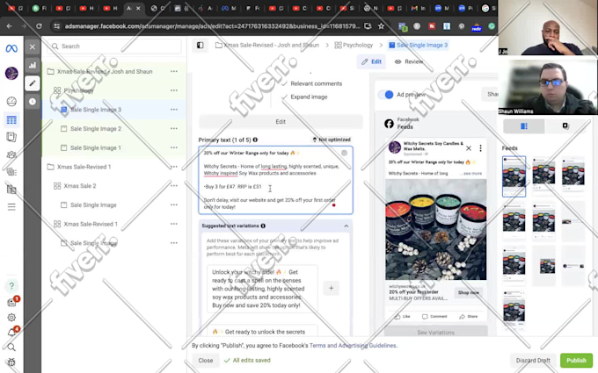
Task: Open options for Sale Single Image 2
Action: tap(174, 128)
